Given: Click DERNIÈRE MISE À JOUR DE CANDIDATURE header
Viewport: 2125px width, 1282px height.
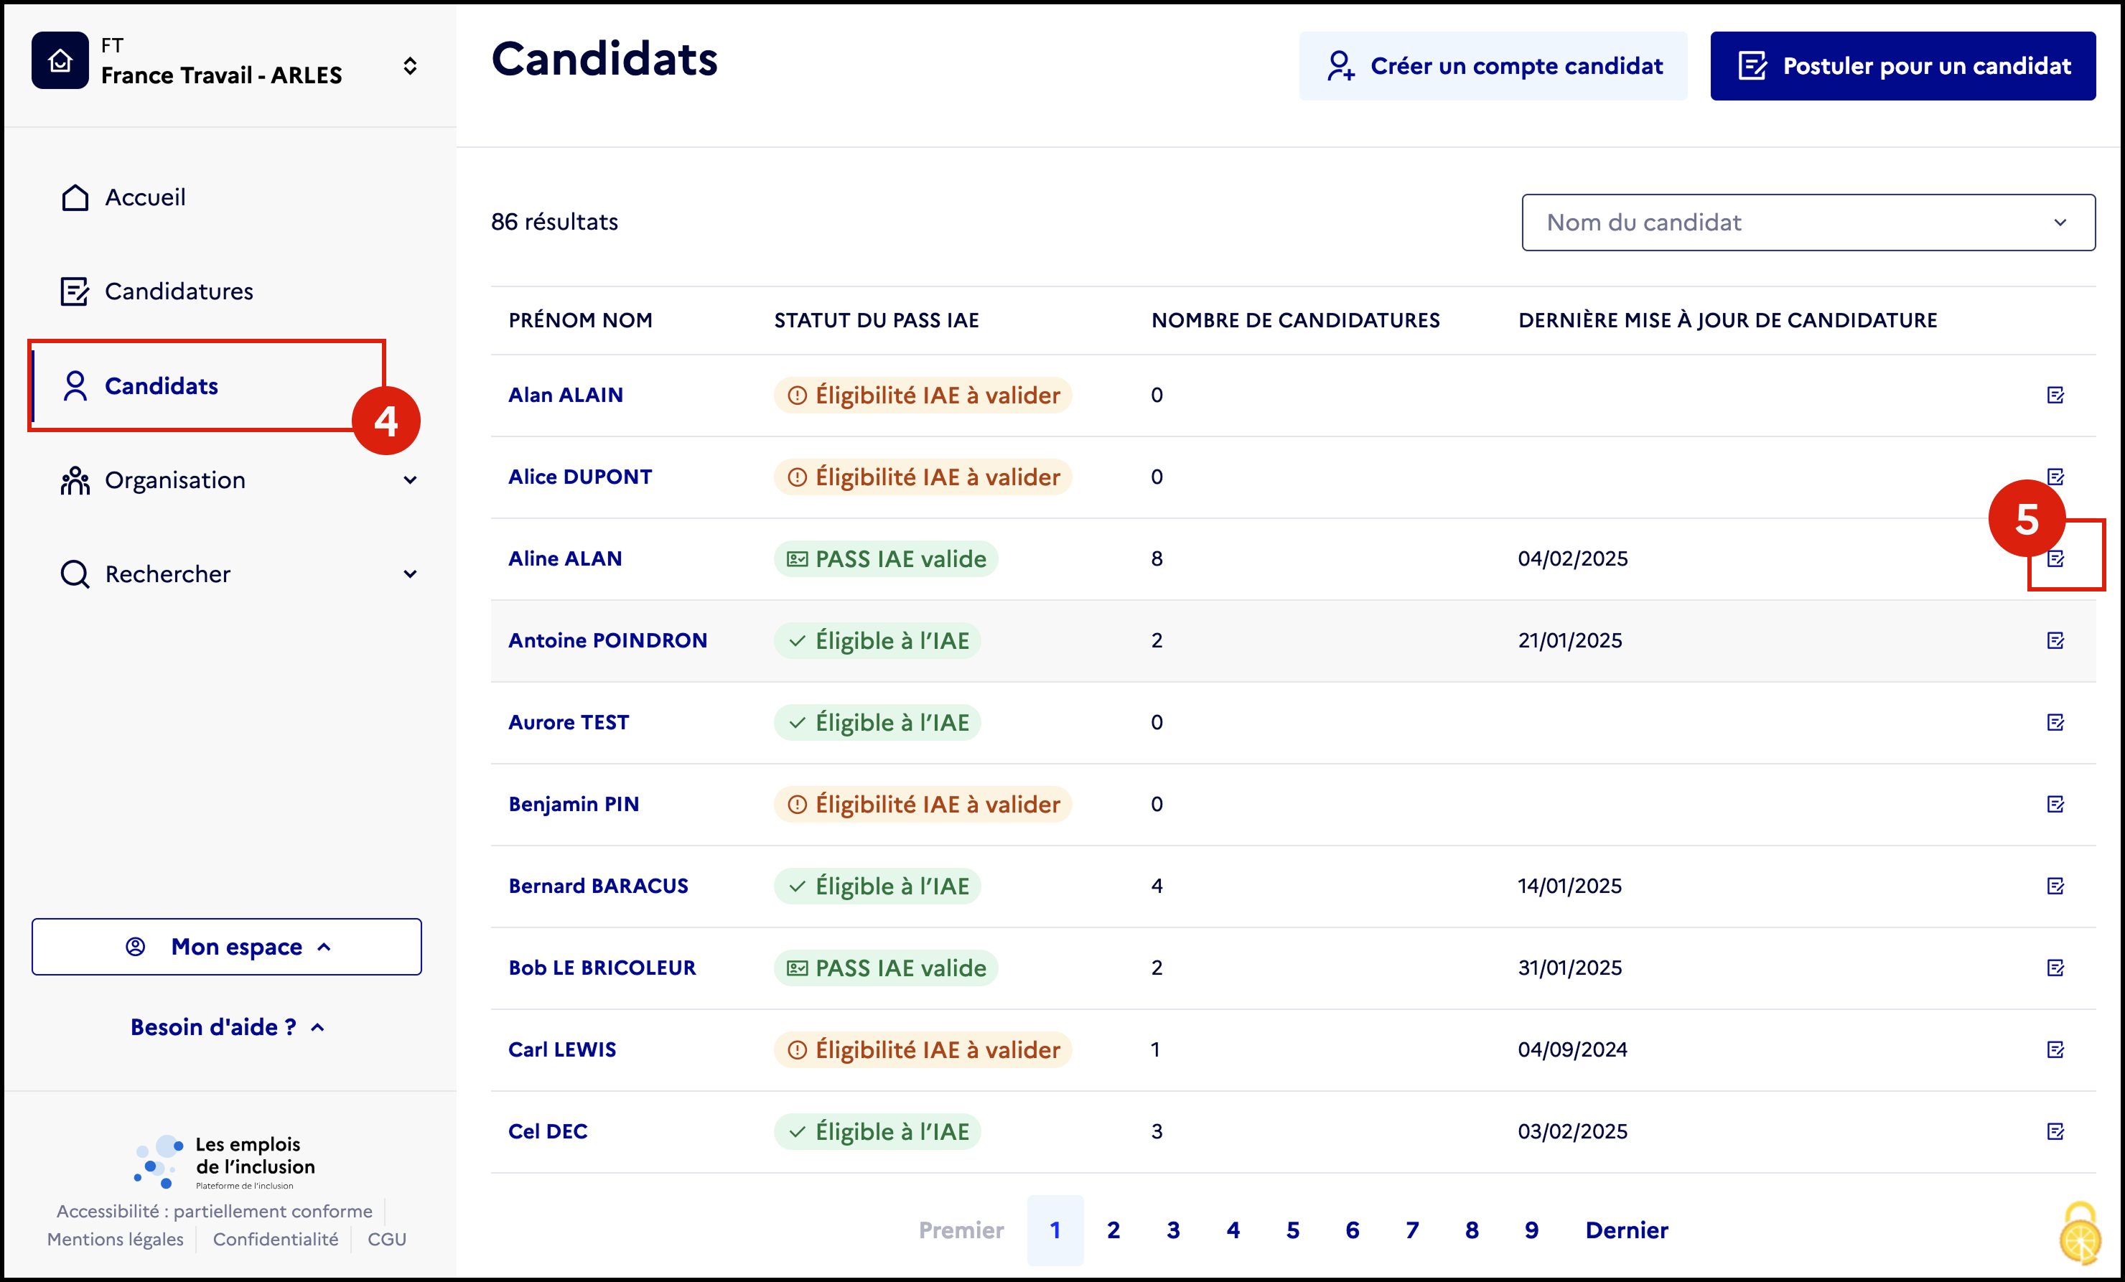Looking at the screenshot, I should [1727, 321].
